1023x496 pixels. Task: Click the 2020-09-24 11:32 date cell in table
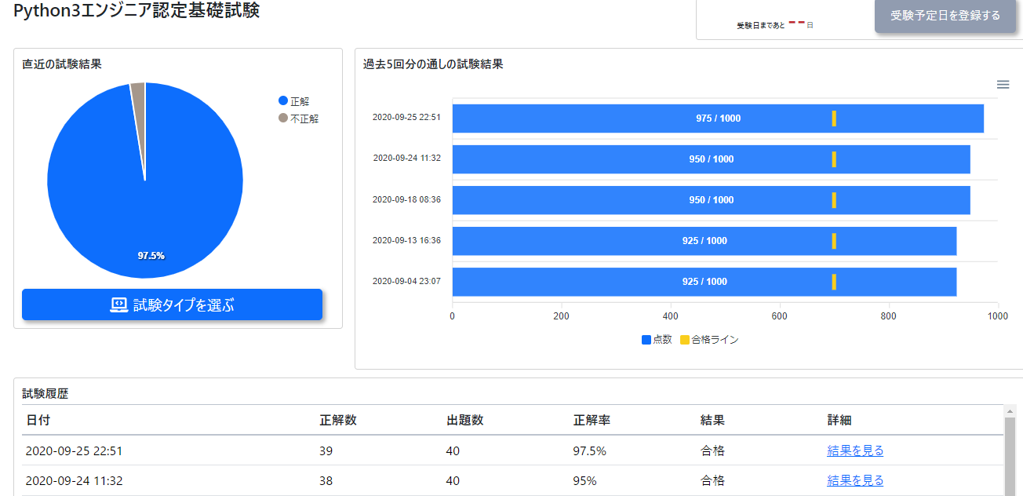click(x=74, y=481)
